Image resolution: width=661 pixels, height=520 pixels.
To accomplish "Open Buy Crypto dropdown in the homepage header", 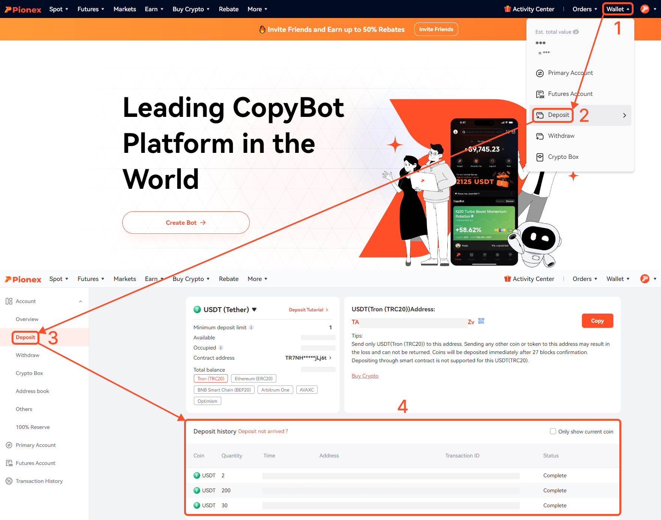I will [x=191, y=9].
